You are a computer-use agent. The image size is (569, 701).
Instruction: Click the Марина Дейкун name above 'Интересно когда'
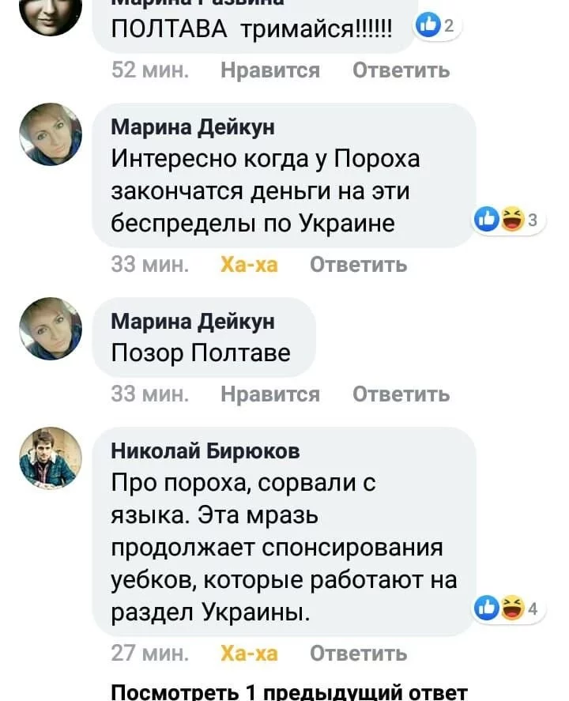pos(193,127)
